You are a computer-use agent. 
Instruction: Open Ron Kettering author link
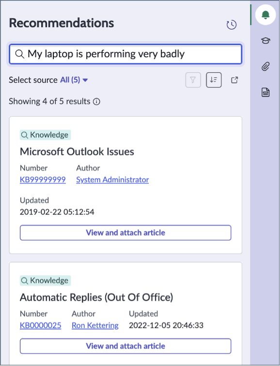[95, 325]
